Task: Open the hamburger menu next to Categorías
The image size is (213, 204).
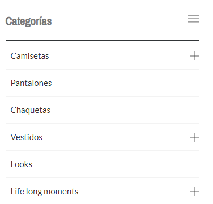Action: (194, 19)
